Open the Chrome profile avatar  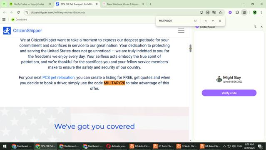click(x=255, y=12)
